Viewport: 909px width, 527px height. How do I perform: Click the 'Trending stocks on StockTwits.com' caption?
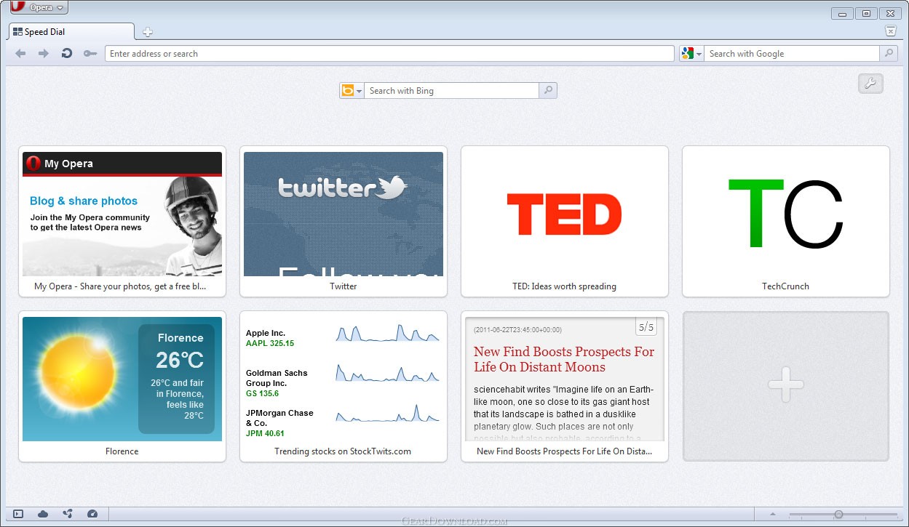click(343, 451)
